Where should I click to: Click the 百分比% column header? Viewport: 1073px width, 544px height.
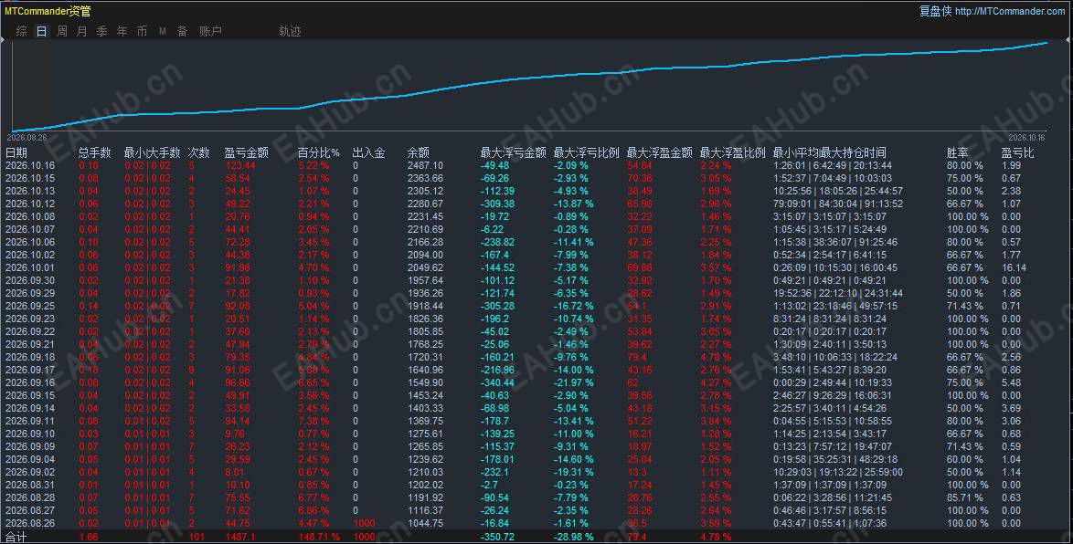[x=319, y=152]
